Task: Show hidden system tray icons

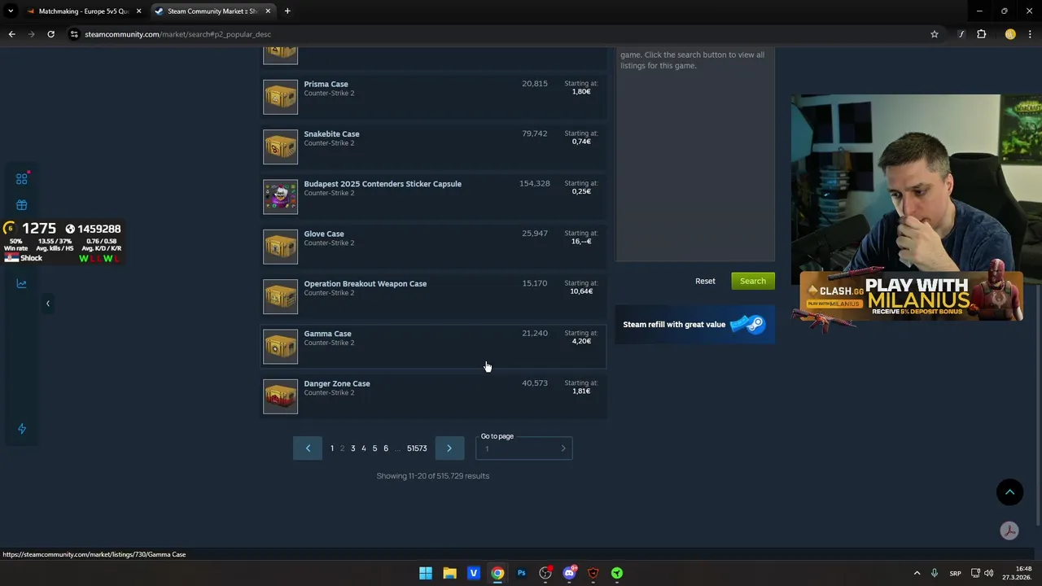Action: click(x=917, y=573)
